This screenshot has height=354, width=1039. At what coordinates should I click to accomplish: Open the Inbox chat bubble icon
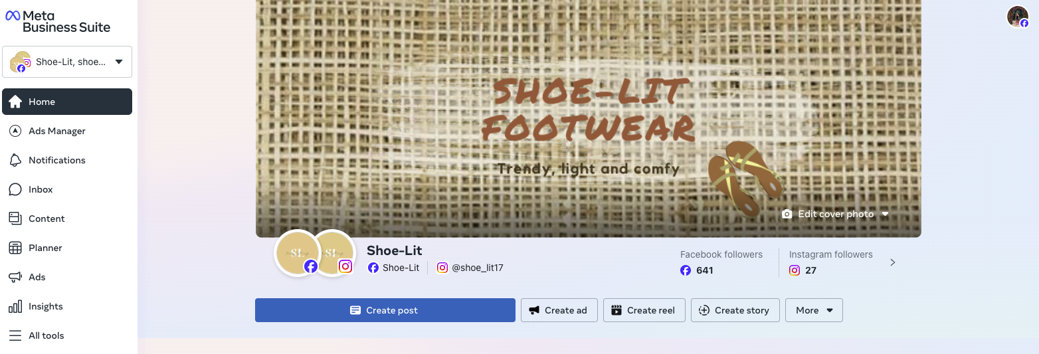15,189
